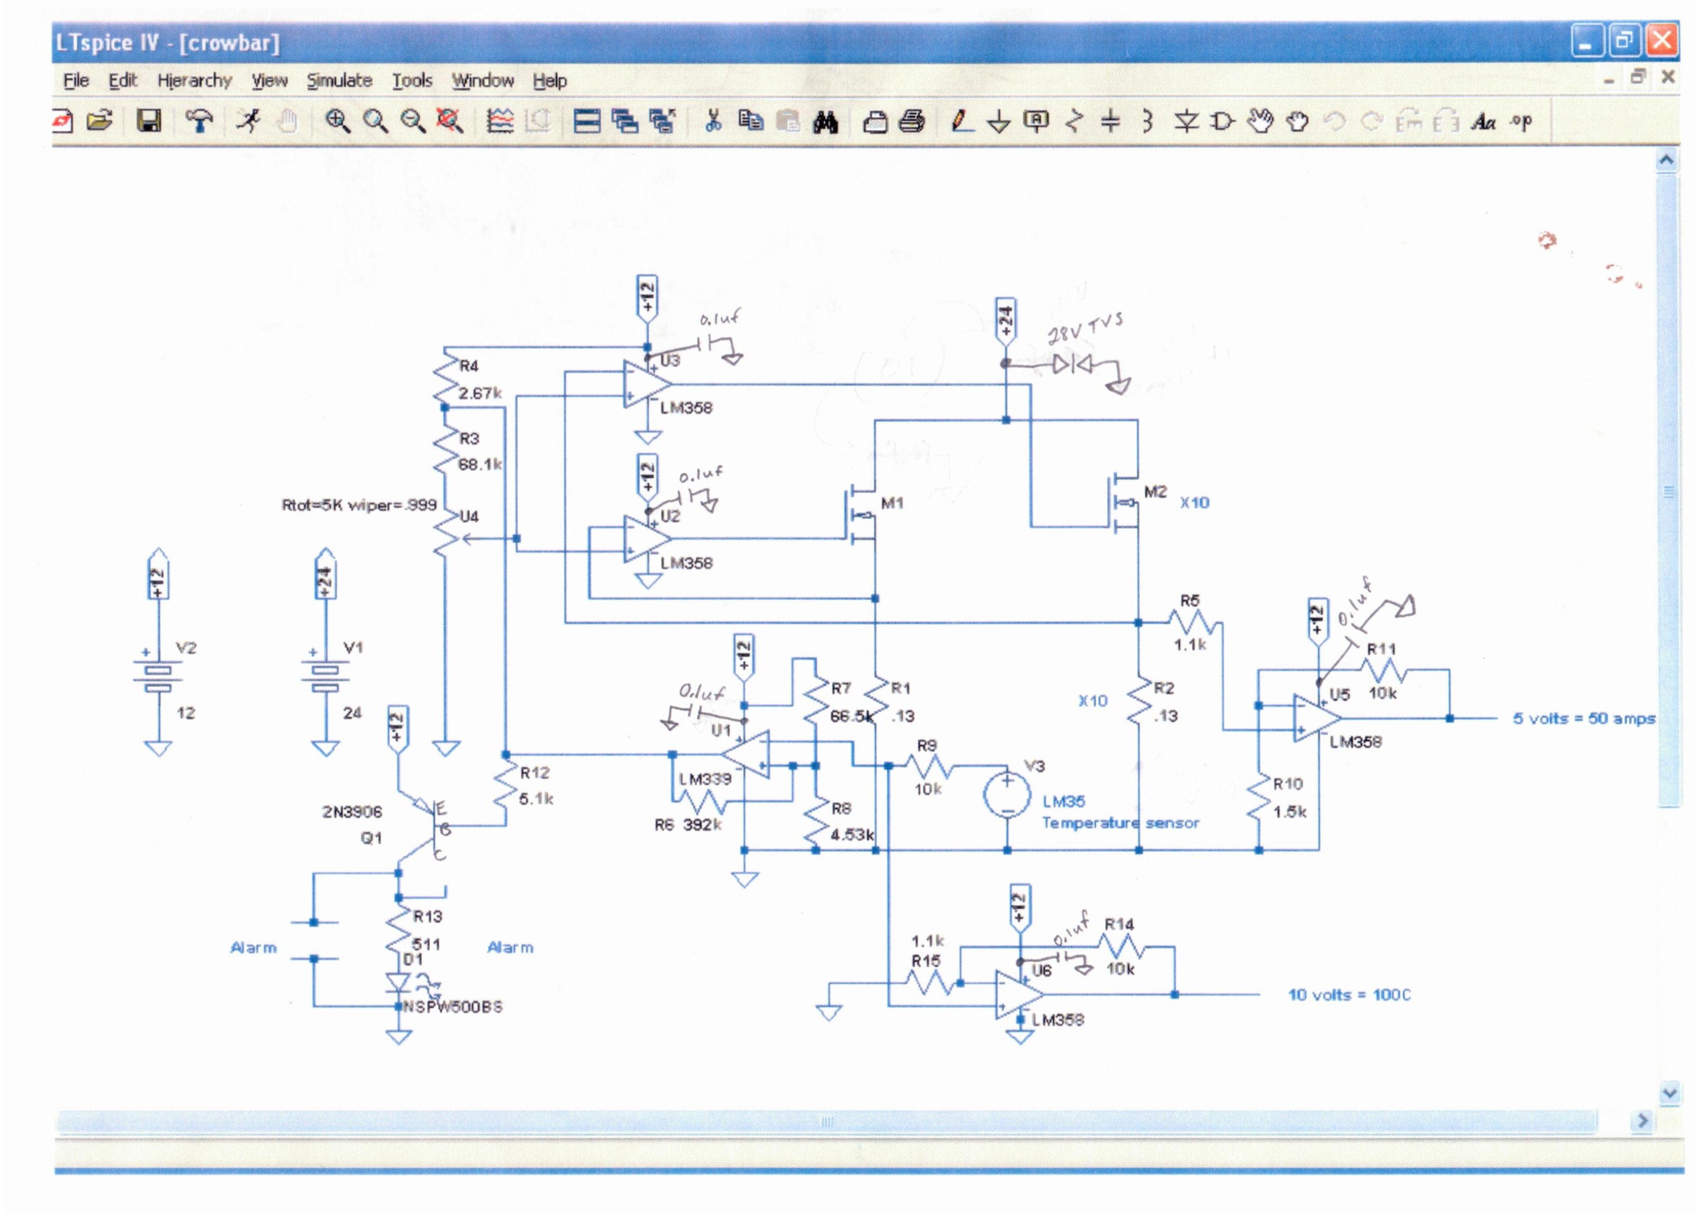Tile windows with the Tile Horizontally icon
Image resolution: width=1695 pixels, height=1214 pixels.
[x=586, y=121]
